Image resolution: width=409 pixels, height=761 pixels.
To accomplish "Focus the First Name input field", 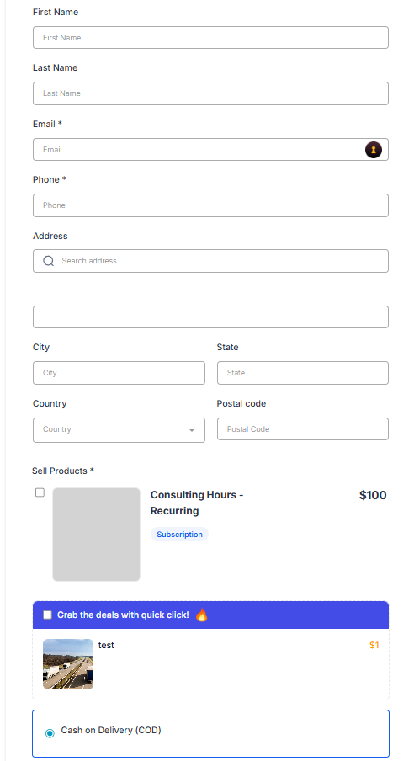I will (210, 37).
